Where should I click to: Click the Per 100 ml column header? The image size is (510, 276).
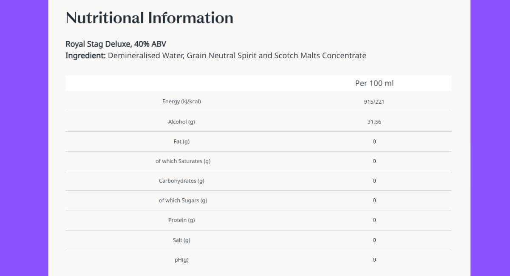(374, 83)
